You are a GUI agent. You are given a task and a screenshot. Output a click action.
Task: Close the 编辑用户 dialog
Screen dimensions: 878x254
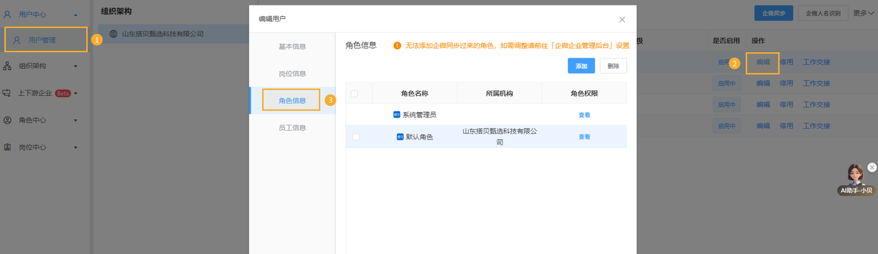click(x=622, y=19)
